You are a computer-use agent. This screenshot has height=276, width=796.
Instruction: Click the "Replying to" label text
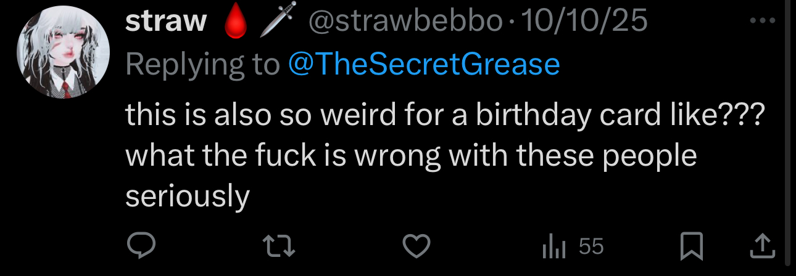202,65
